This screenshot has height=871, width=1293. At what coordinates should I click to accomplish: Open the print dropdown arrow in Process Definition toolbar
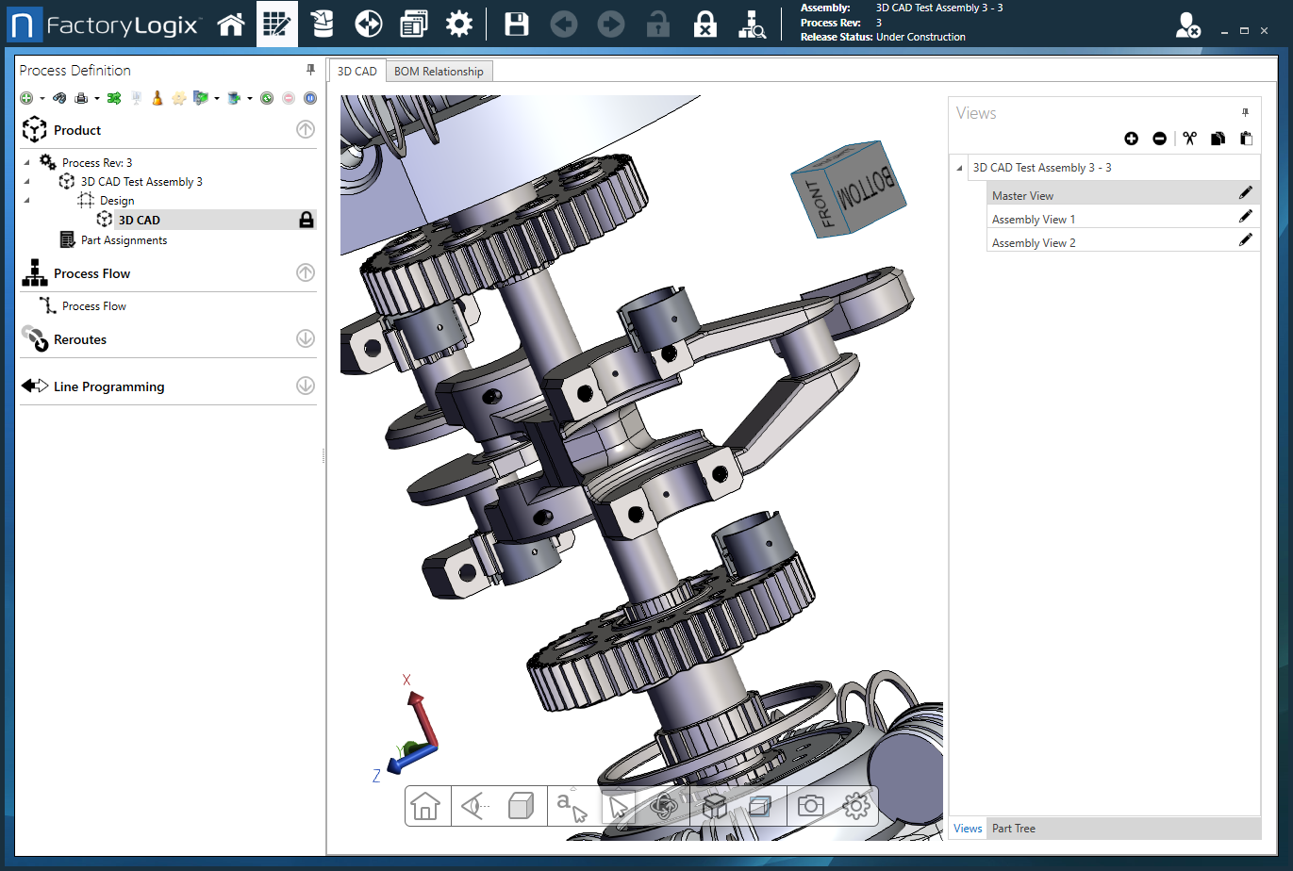[98, 97]
